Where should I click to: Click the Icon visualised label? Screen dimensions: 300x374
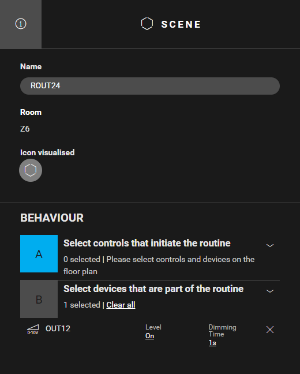47,152
